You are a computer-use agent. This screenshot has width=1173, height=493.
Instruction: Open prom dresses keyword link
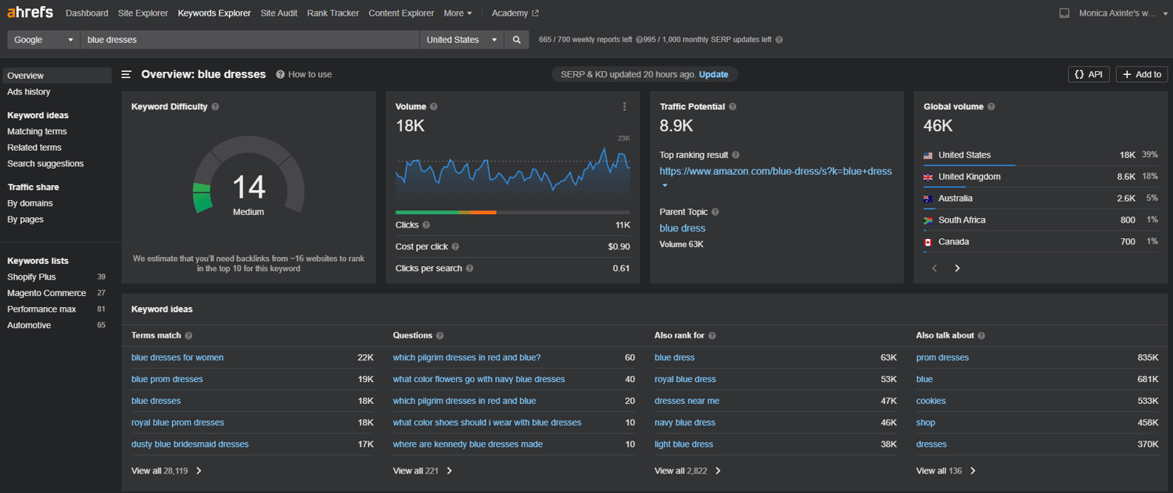pos(942,358)
